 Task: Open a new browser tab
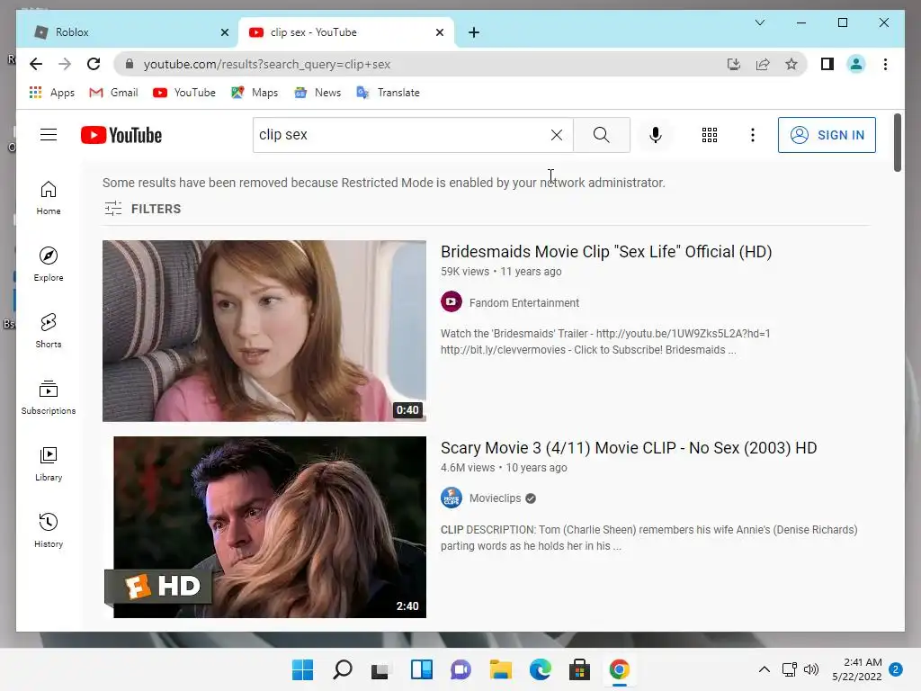tap(474, 32)
